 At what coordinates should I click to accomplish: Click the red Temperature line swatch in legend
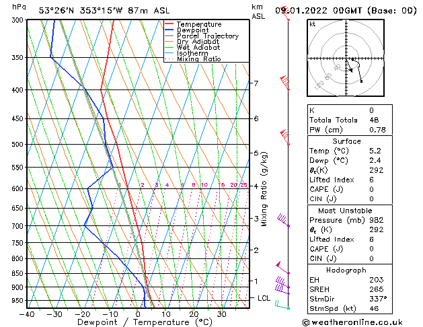point(169,24)
